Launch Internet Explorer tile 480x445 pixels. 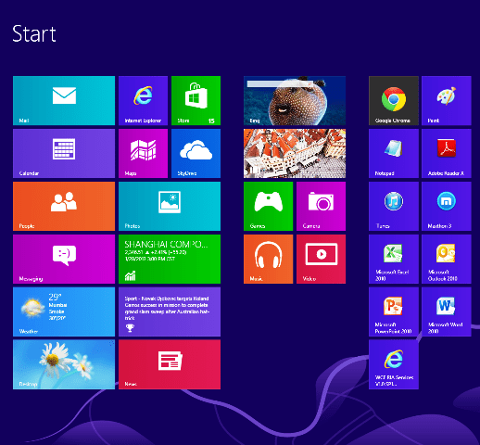coord(143,100)
